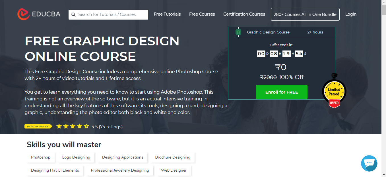Select the Designing Flat UI Elements tag
The width and height of the screenshot is (386, 177).
click(55, 170)
